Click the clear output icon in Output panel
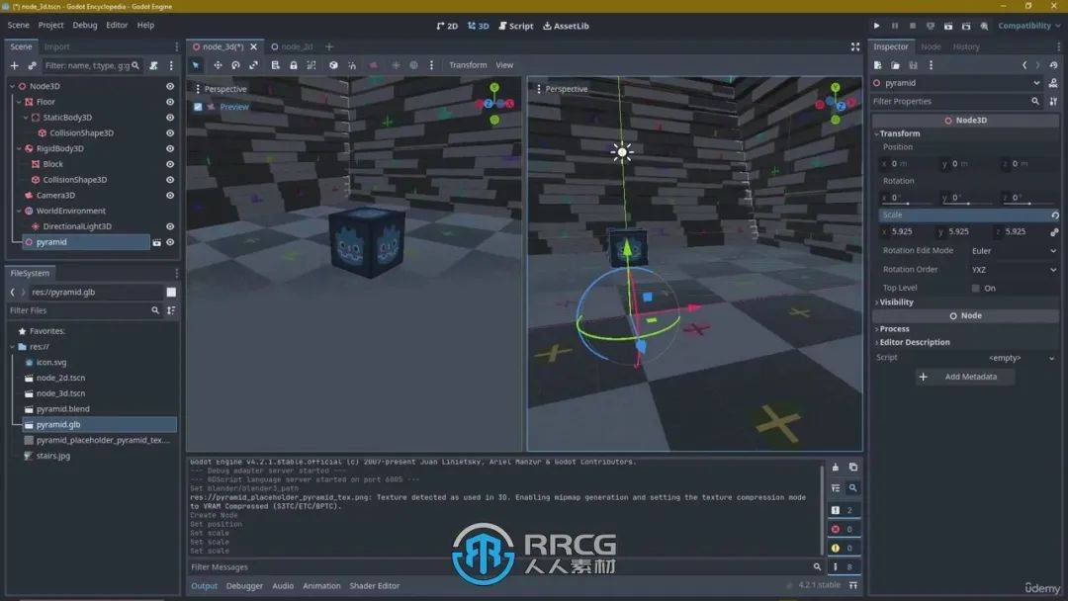 click(836, 468)
